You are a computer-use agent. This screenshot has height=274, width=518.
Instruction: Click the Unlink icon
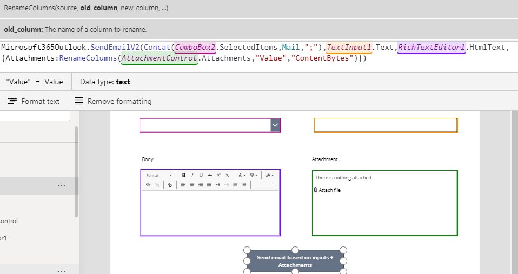click(157, 185)
